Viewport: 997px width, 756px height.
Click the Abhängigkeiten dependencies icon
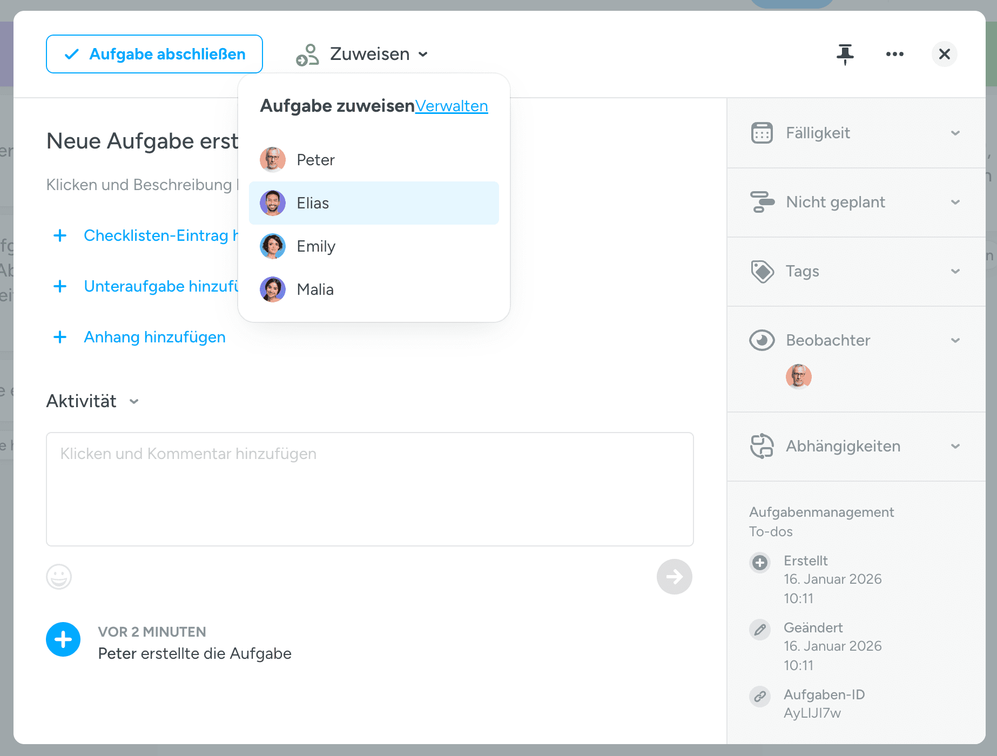[762, 446]
